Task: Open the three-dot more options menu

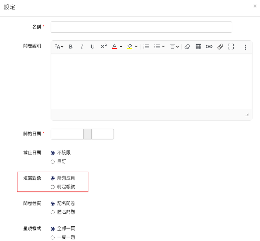Action: pyautogui.click(x=245, y=47)
